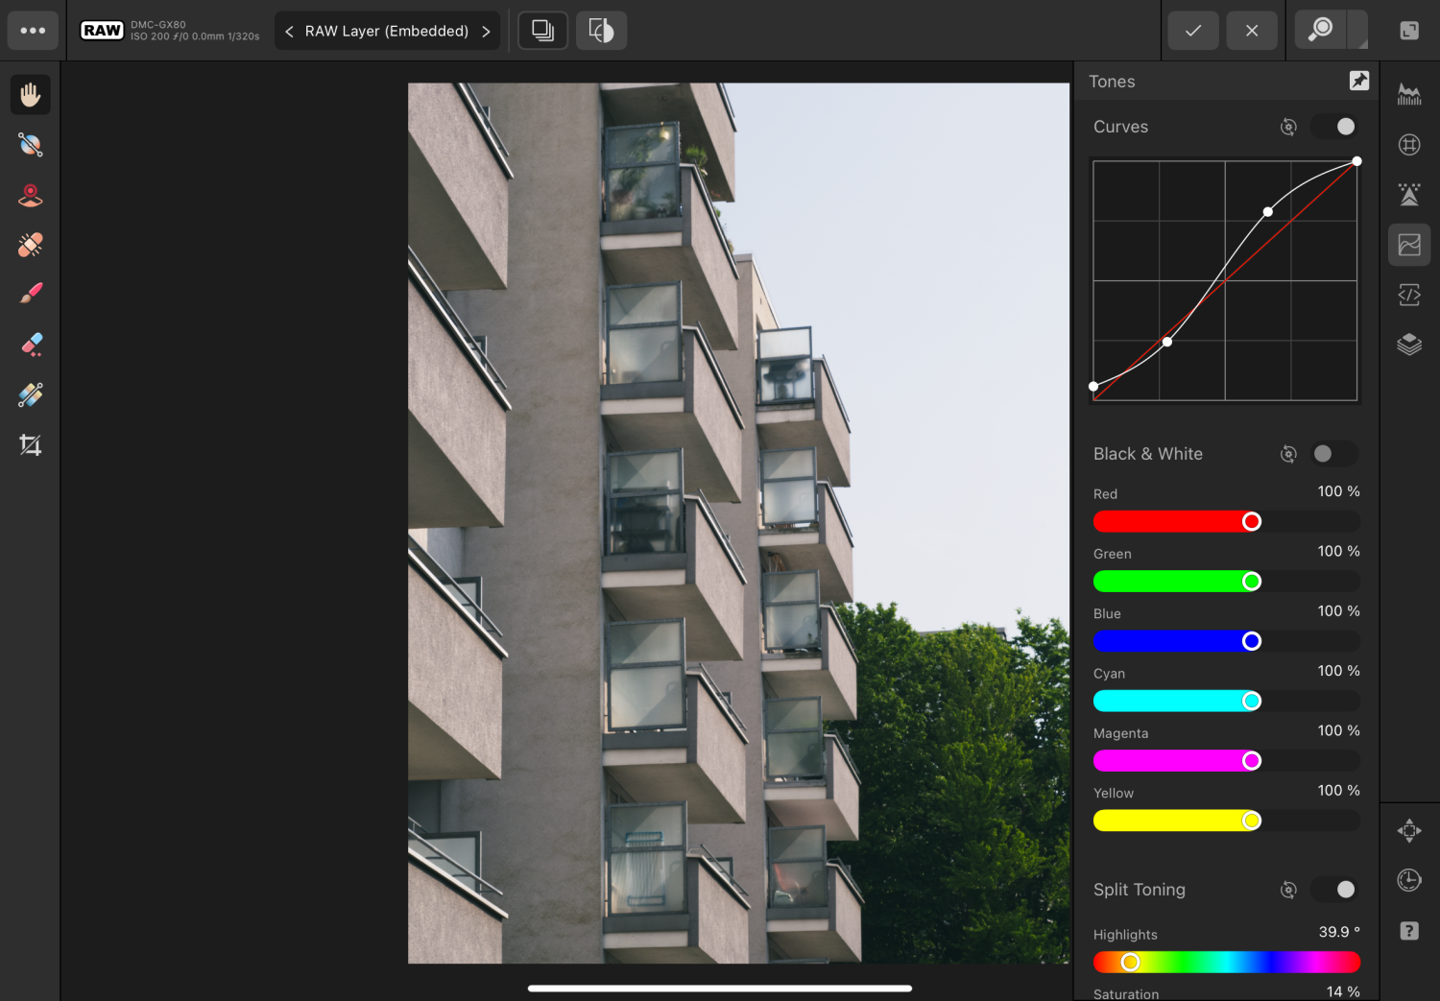View photo metadata panel
This screenshot has width=1440, height=1001.
[x=1409, y=295]
